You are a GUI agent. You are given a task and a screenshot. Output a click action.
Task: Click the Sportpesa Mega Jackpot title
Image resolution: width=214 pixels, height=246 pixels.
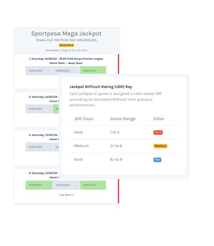pos(66,33)
